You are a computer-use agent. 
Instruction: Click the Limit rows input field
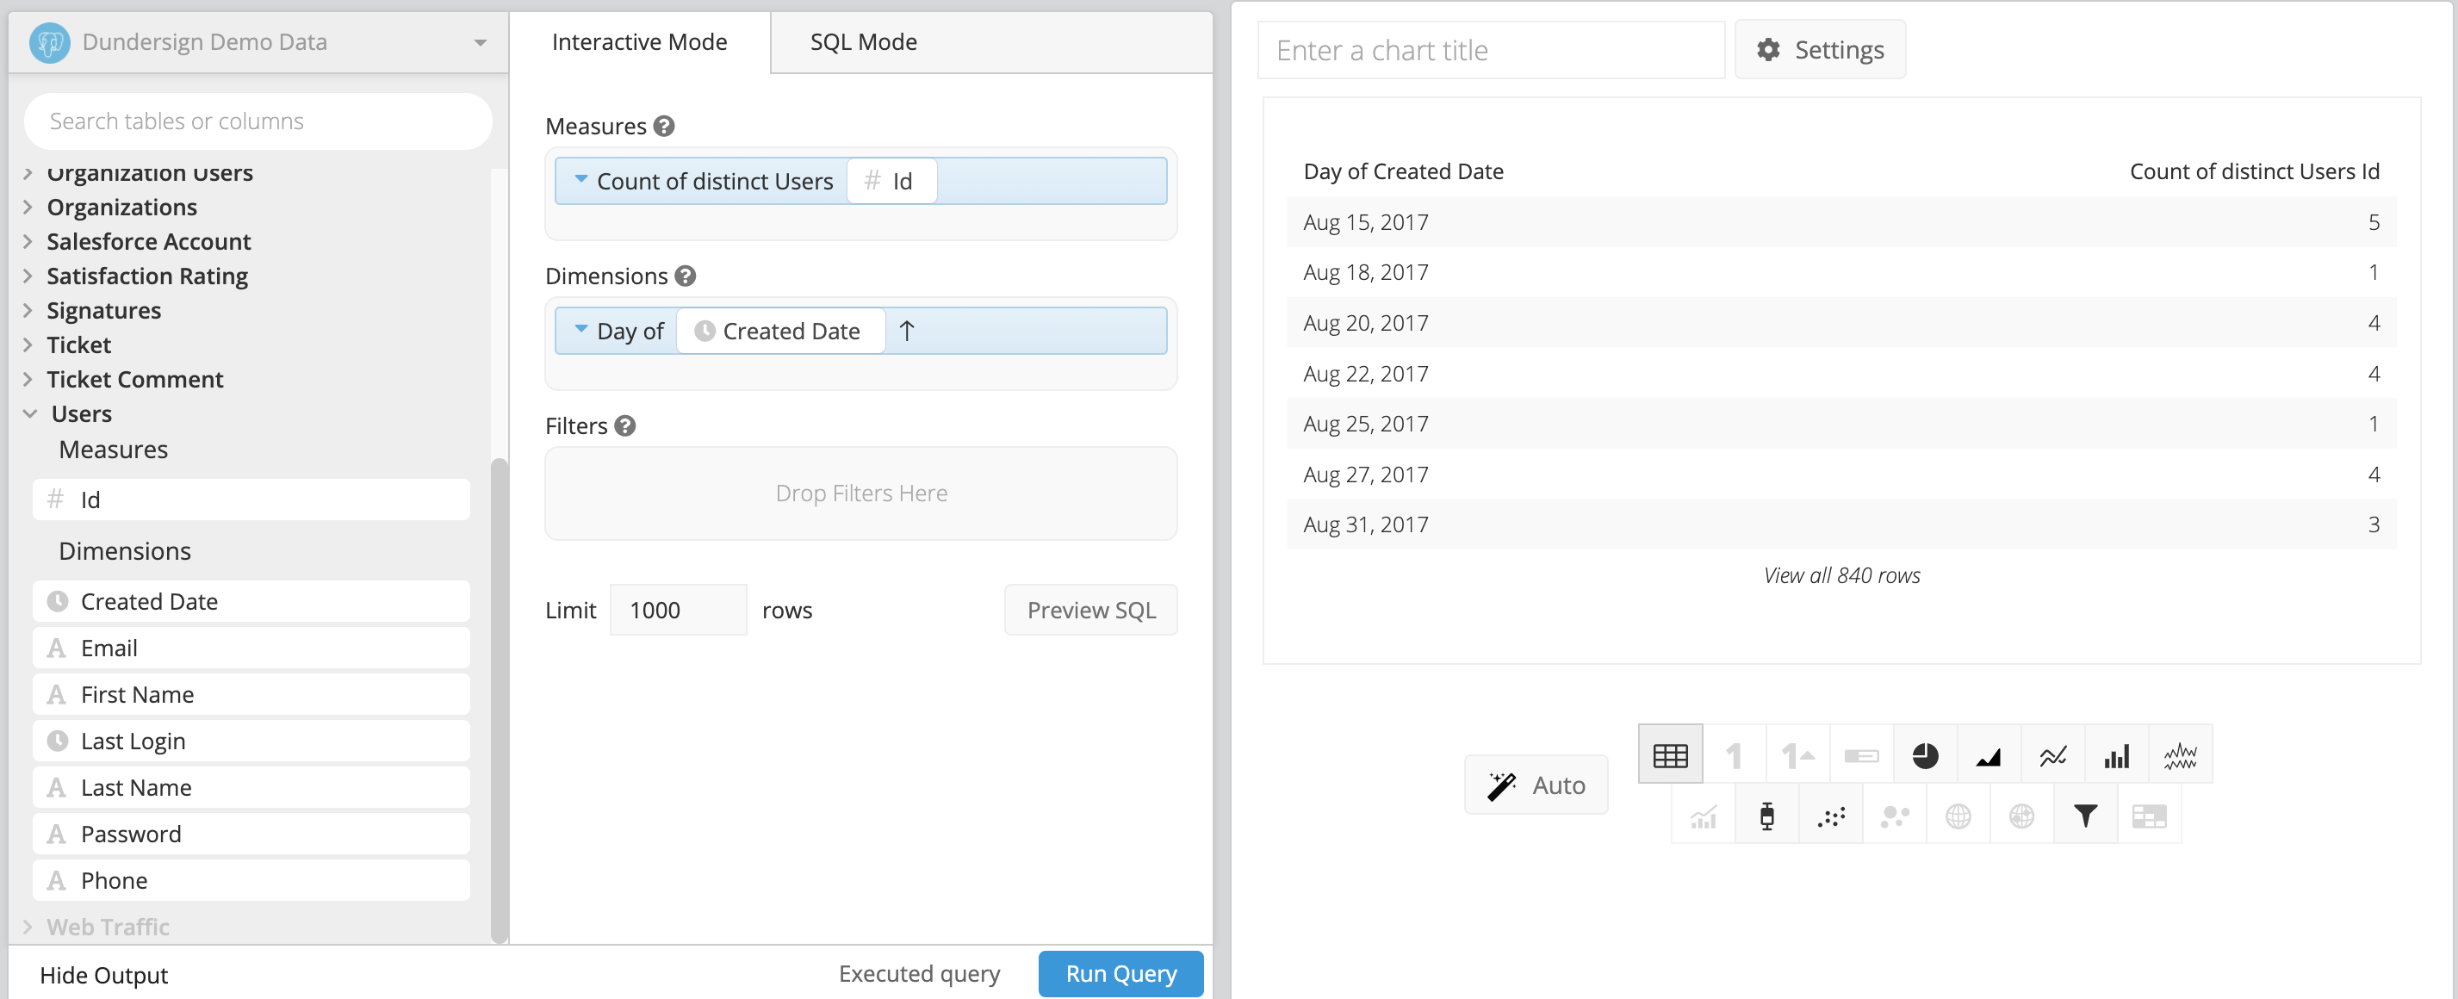pyautogui.click(x=679, y=610)
